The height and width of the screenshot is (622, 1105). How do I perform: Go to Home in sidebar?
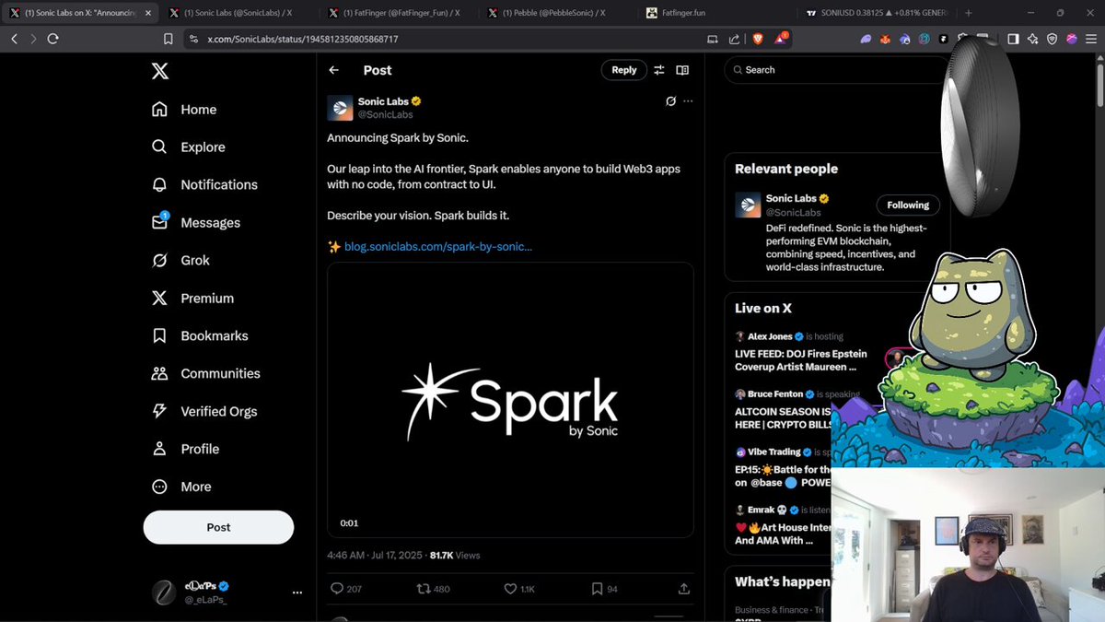184,109
